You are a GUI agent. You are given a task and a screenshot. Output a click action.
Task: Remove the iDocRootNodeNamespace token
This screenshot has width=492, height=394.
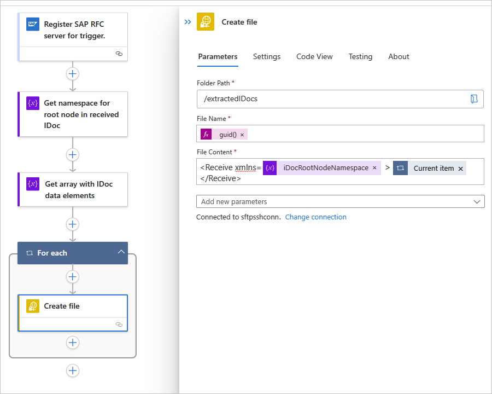coord(374,168)
